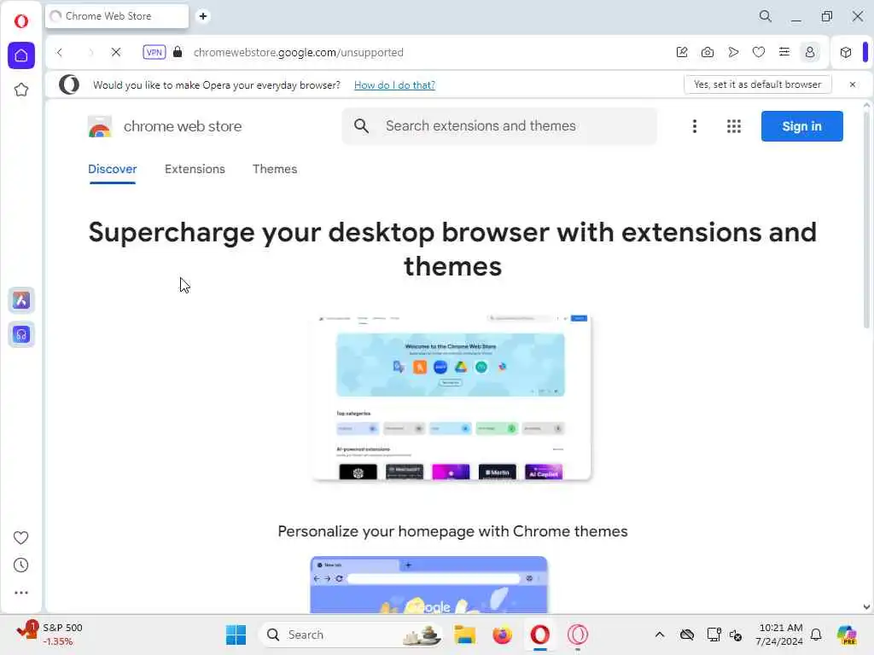
Task: Click the 'Search extensions and themes' field
Action: 498,126
